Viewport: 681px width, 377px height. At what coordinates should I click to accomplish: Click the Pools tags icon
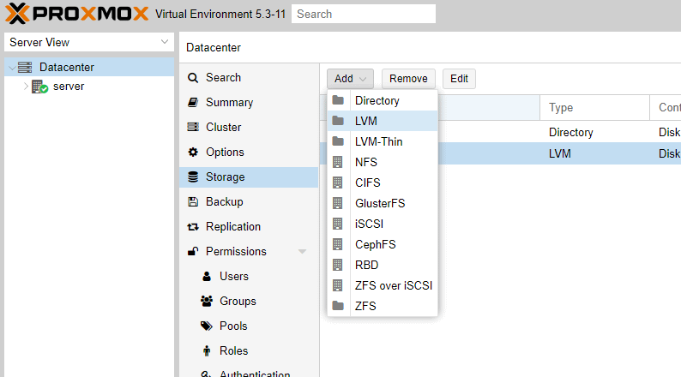tap(207, 326)
